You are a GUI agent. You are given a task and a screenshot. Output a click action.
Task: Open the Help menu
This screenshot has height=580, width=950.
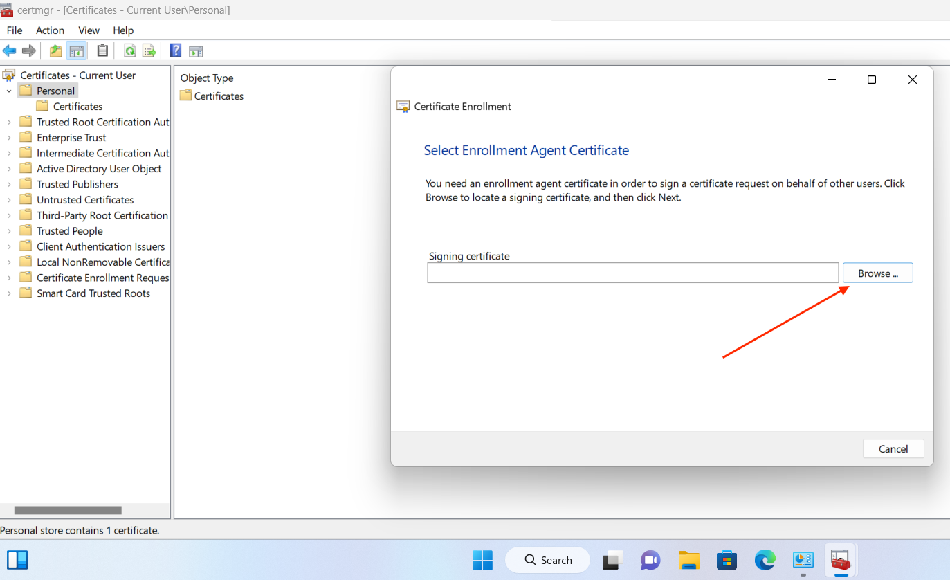pos(123,30)
